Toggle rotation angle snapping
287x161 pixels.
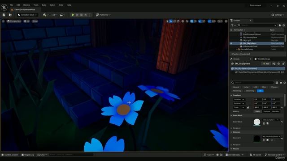200,21
